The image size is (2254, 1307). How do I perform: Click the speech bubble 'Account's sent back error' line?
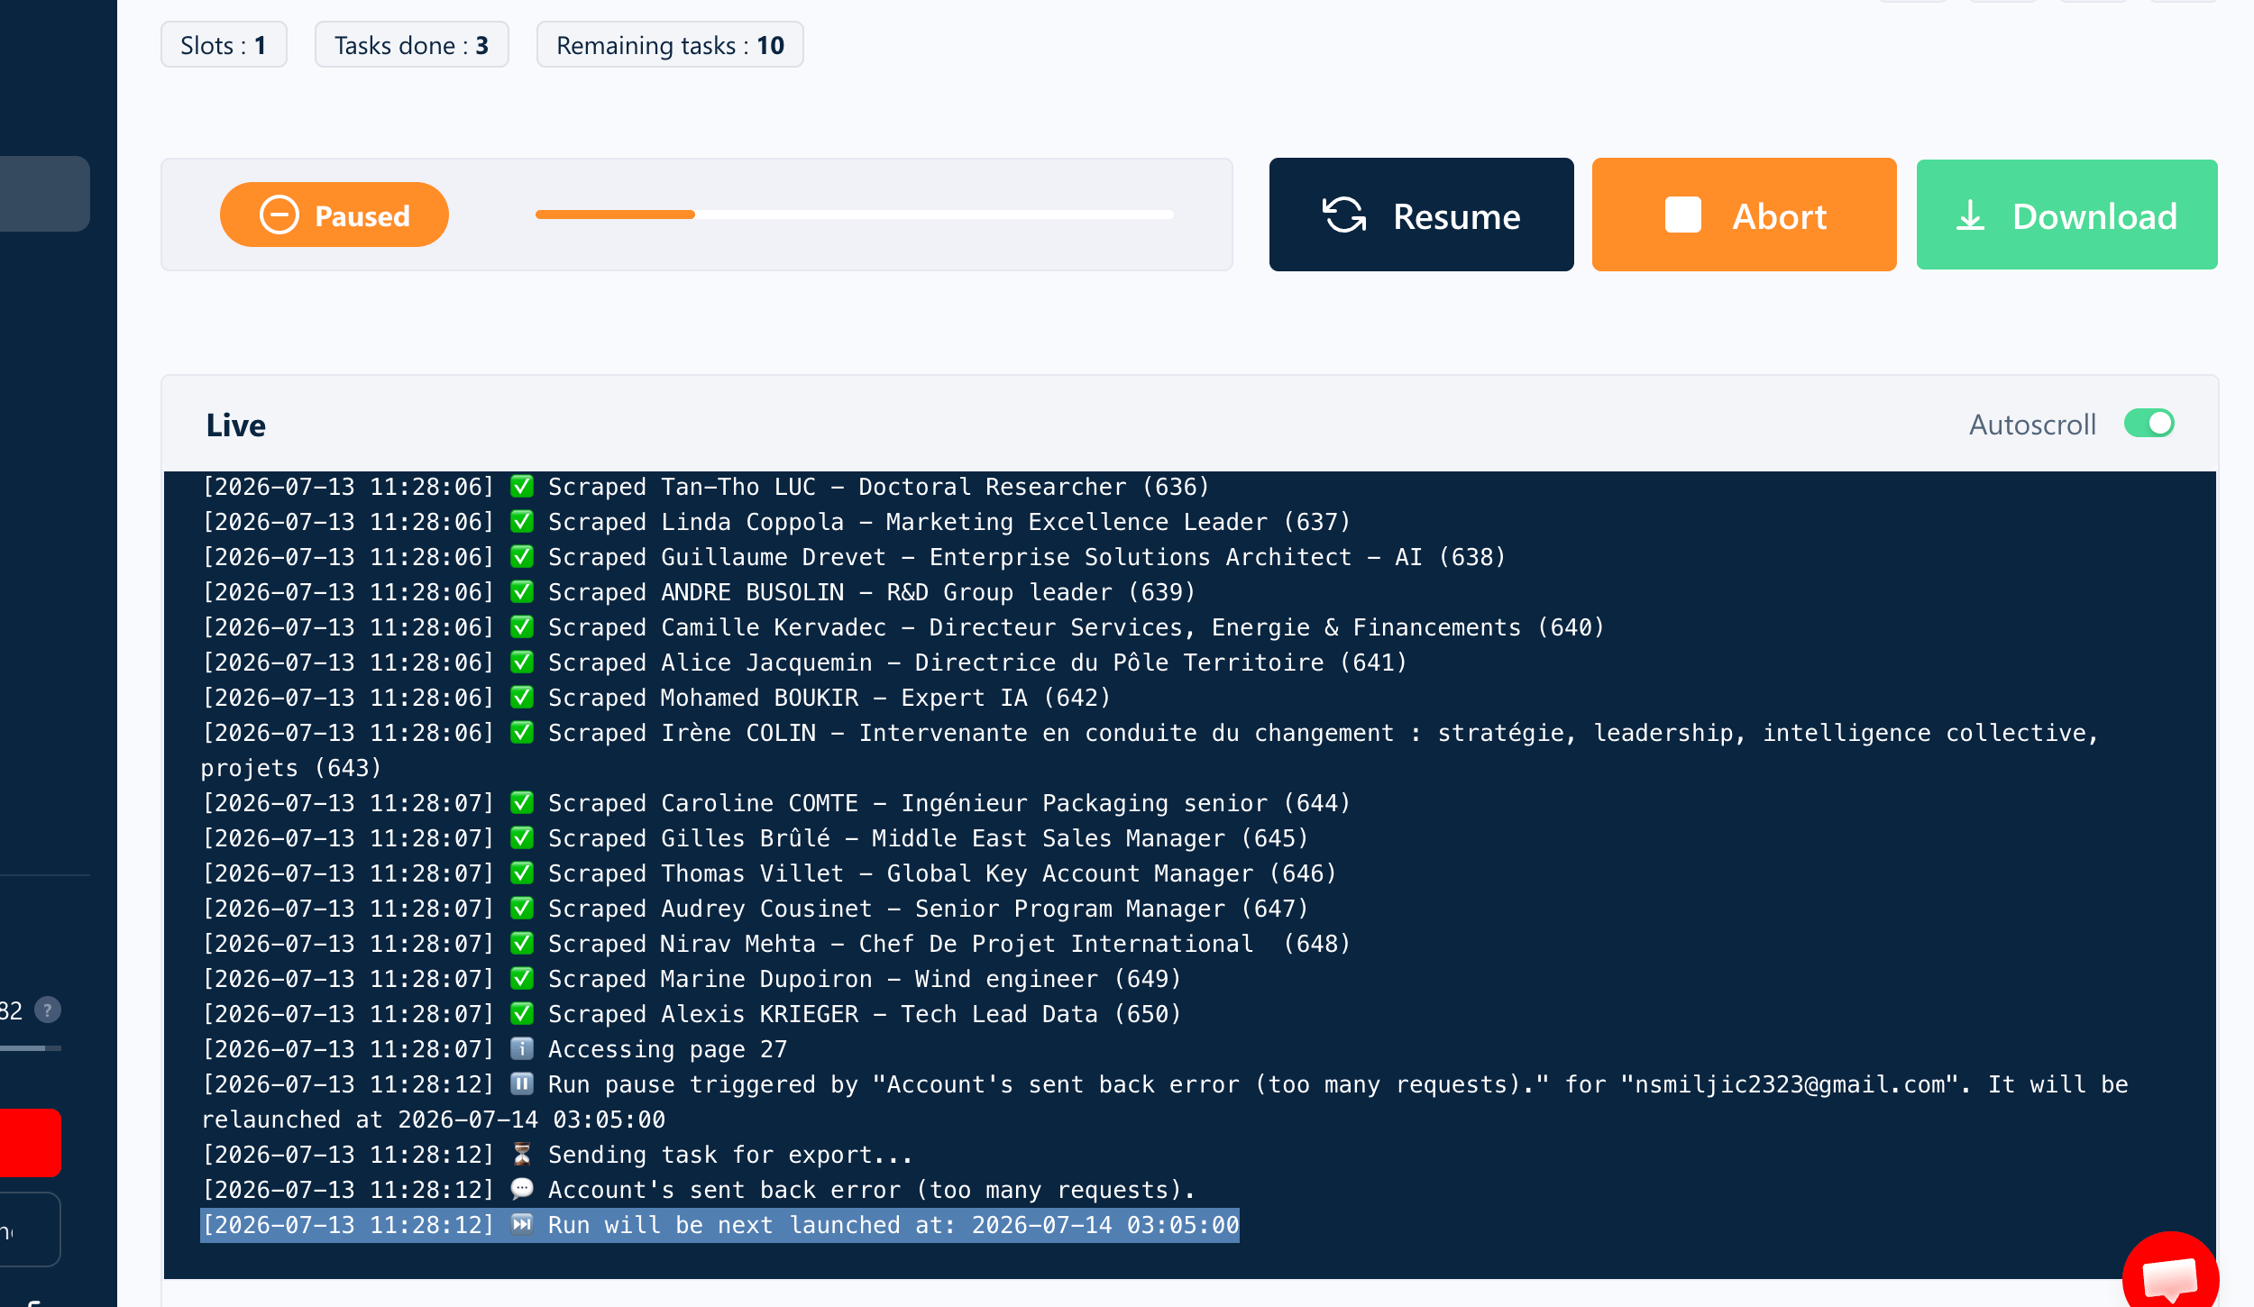pos(698,1190)
